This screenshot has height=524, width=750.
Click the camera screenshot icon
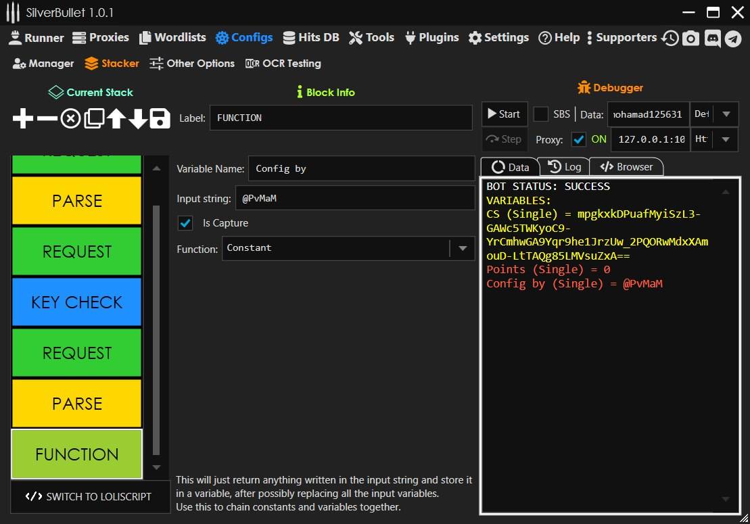[x=690, y=39]
